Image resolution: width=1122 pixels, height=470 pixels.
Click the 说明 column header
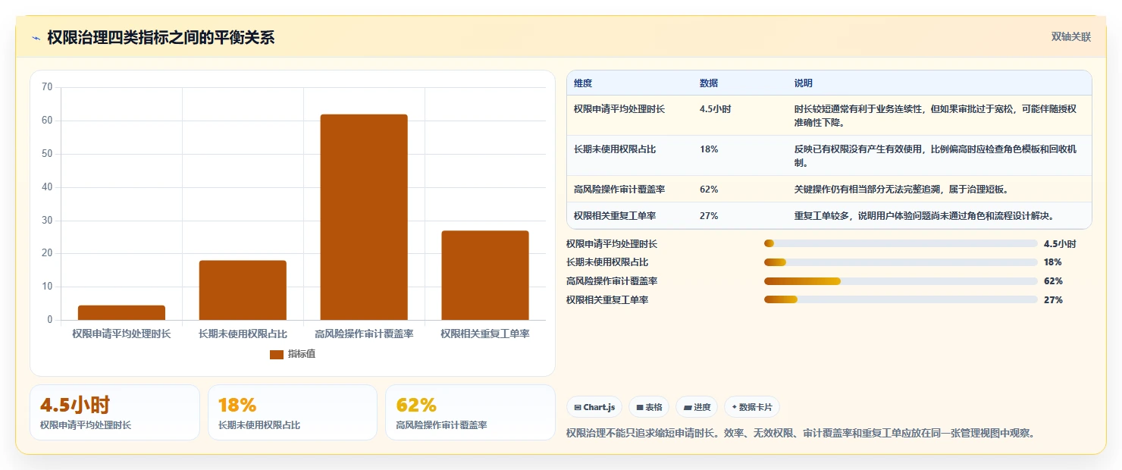pos(803,83)
